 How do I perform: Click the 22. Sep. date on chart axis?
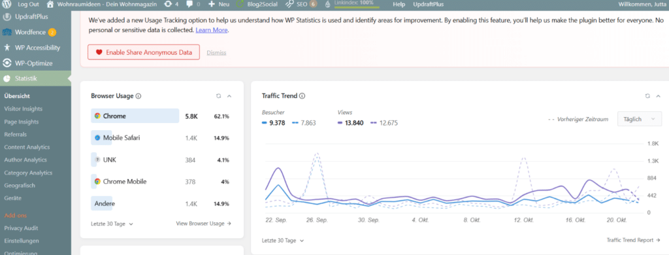pos(276,220)
